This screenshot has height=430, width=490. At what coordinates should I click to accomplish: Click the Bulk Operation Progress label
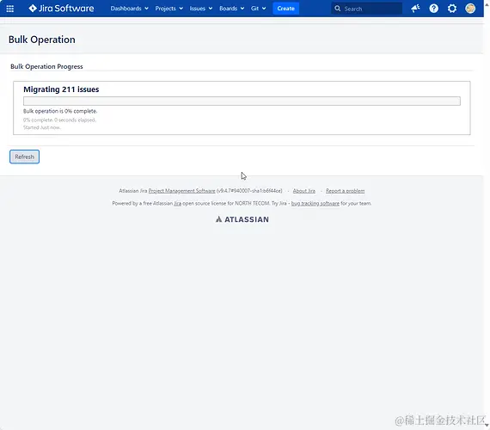tap(46, 66)
